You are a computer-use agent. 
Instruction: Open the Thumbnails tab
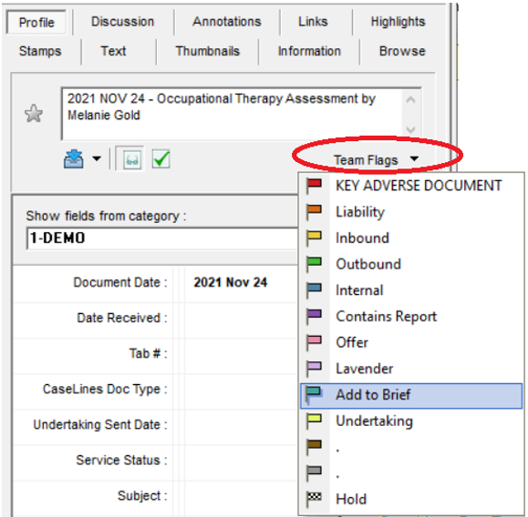pos(207,51)
